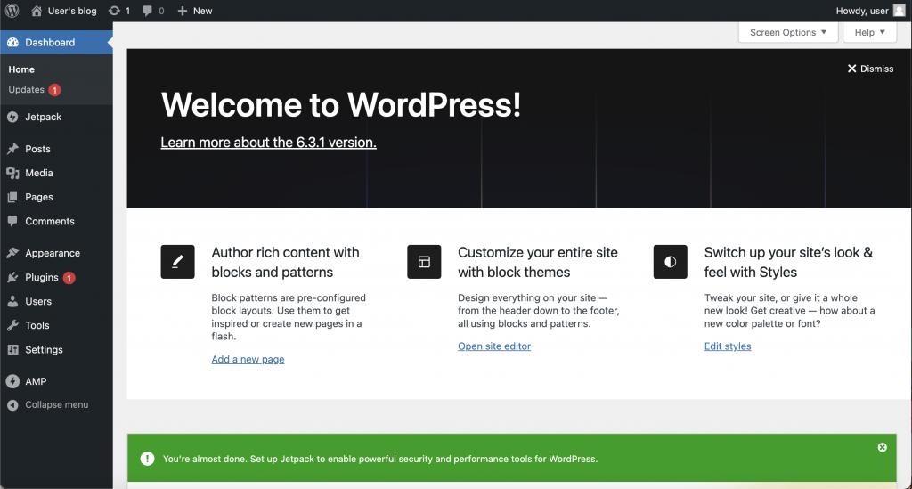912x489 pixels.
Task: Click the Comments speech bubble sidebar icon
Action: [x=12, y=221]
